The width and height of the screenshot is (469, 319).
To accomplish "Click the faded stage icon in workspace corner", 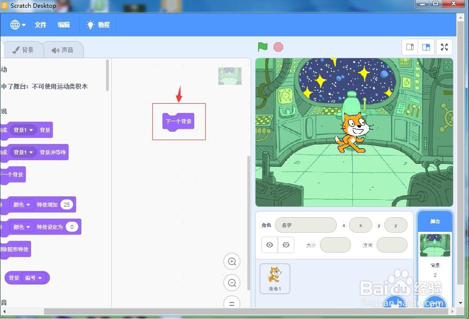I will pyautogui.click(x=230, y=76).
